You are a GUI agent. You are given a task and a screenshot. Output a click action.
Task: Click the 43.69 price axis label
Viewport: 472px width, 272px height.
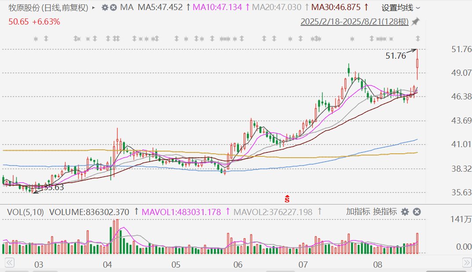pos(461,120)
